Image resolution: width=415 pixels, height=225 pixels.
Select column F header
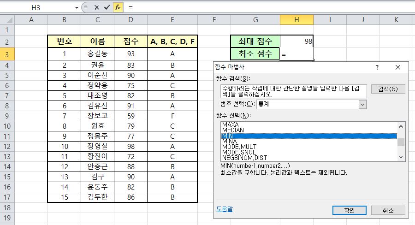tap(214, 19)
